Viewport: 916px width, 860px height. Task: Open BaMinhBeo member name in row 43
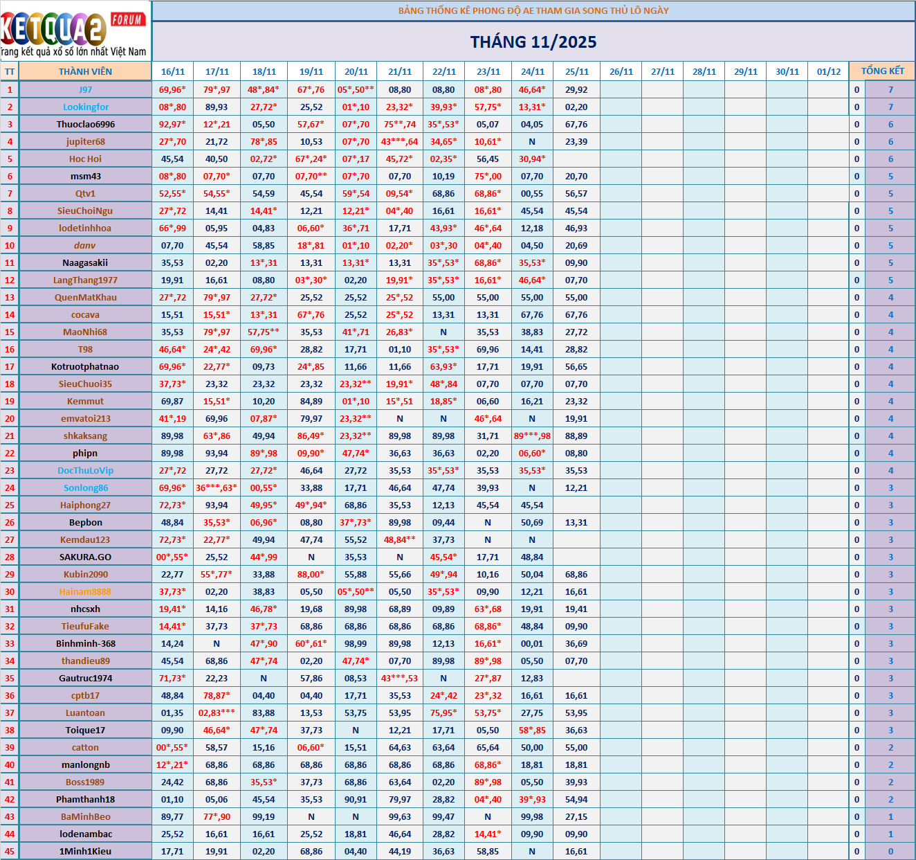(x=85, y=816)
